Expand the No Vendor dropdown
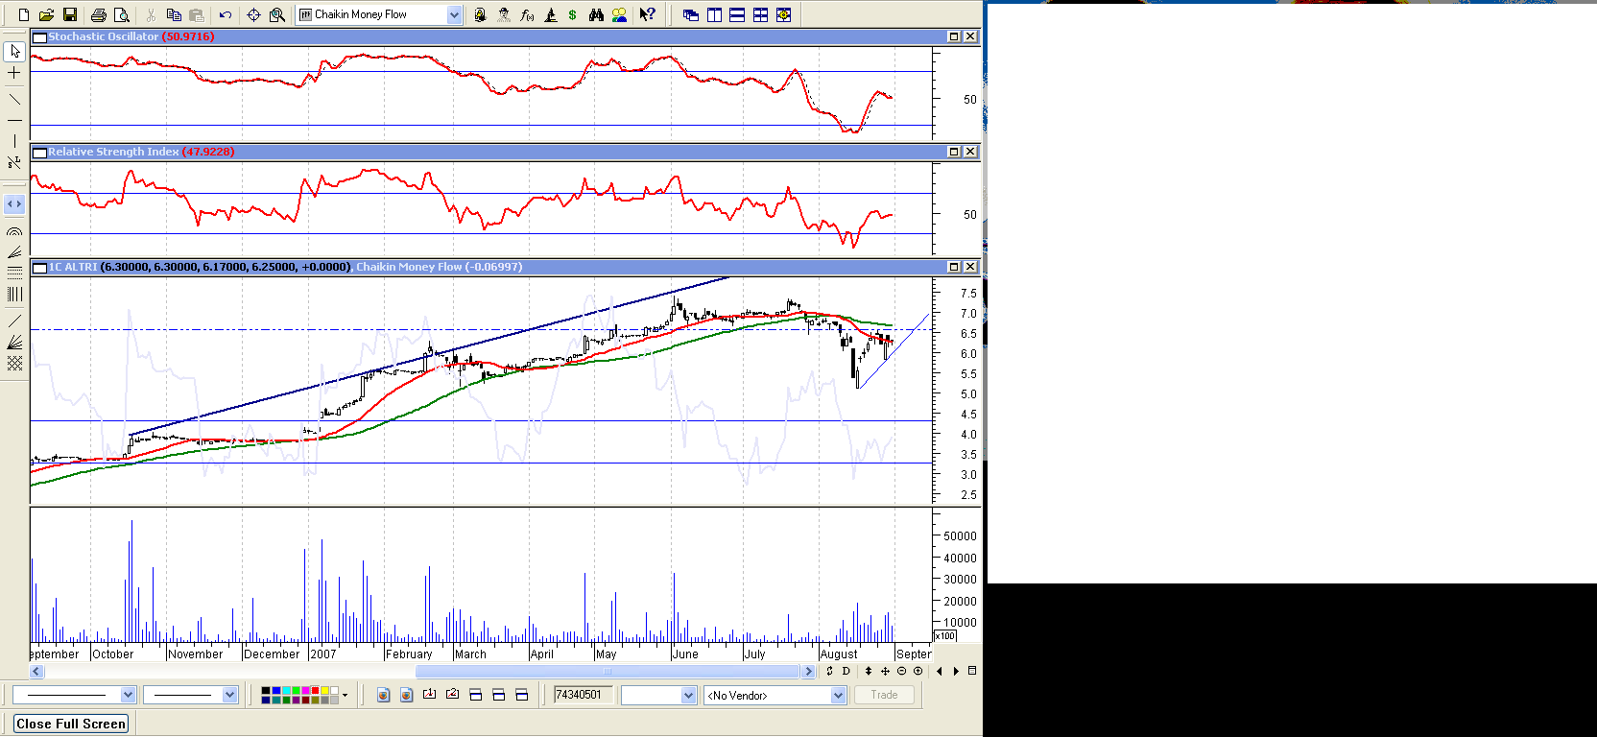Viewport: 1597px width, 737px height. tap(838, 696)
